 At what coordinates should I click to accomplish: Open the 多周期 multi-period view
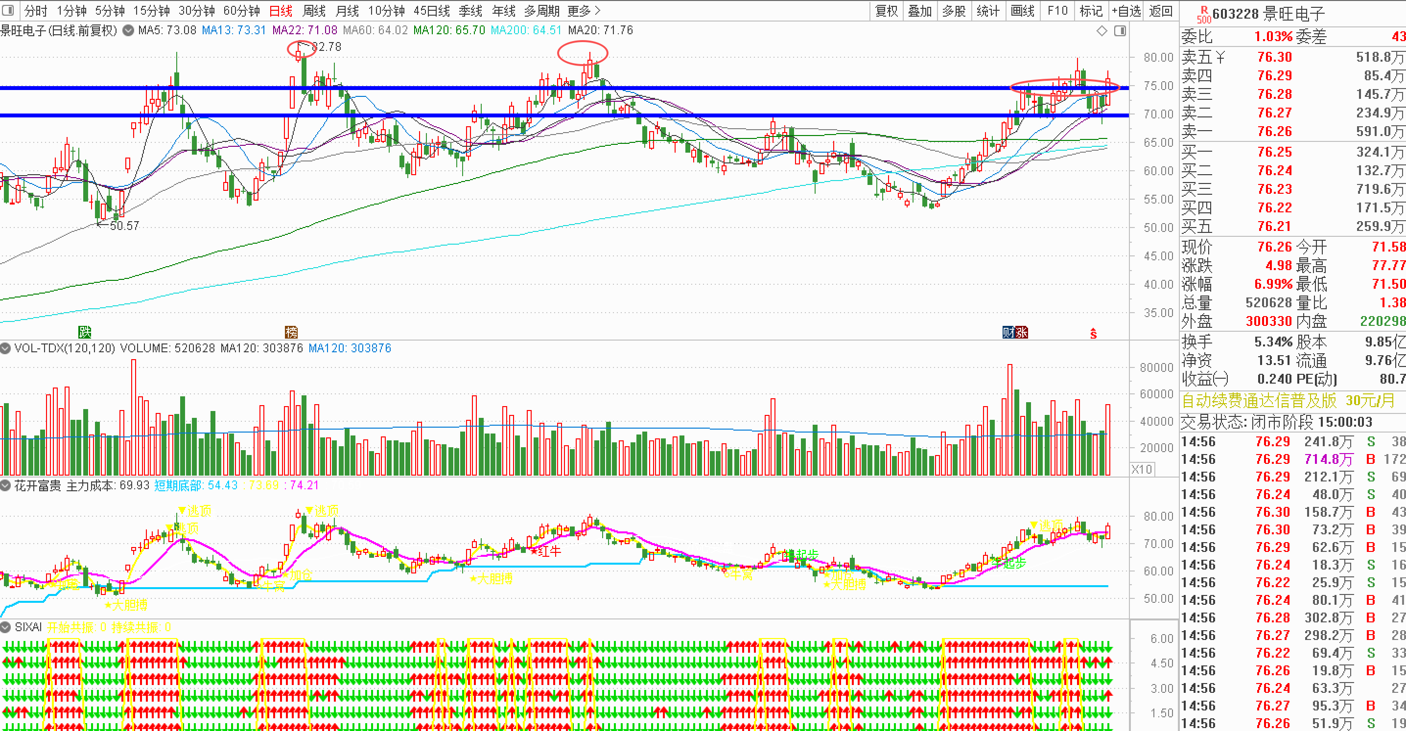click(x=542, y=11)
